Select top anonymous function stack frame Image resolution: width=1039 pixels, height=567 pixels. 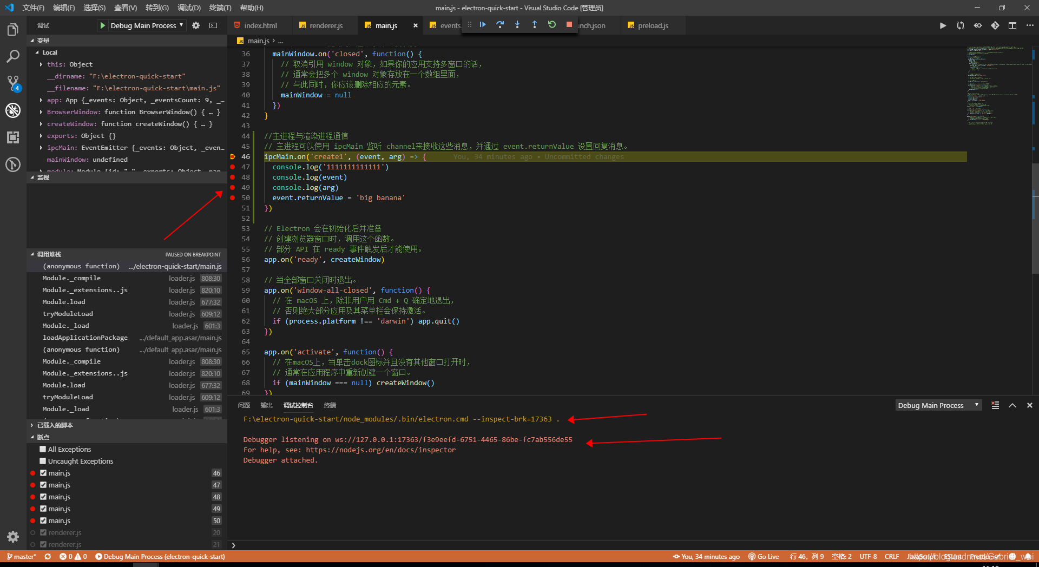coord(127,266)
